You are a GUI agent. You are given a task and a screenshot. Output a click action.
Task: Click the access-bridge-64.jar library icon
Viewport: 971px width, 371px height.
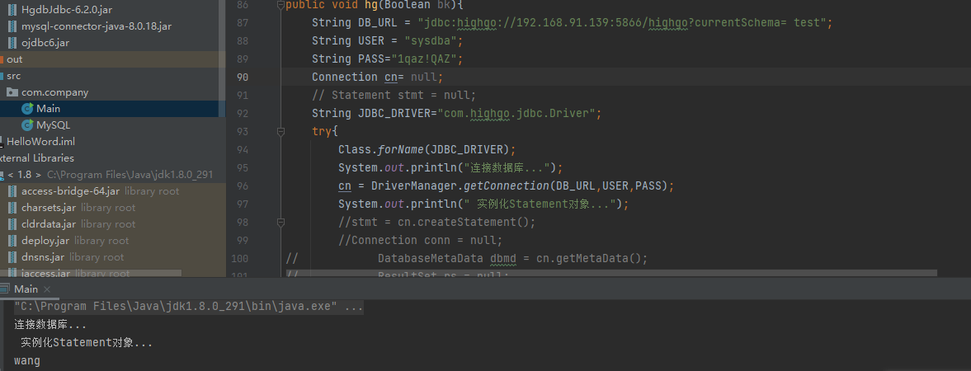click(x=12, y=190)
